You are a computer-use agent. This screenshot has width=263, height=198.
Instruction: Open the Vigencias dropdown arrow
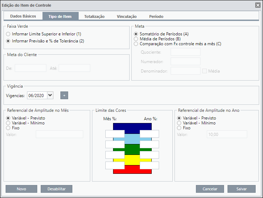[x=50, y=95]
